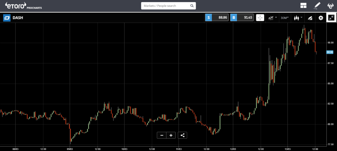Collapse the chart from fullscreen view
The width and height of the screenshot is (337, 151).
(x=331, y=18)
